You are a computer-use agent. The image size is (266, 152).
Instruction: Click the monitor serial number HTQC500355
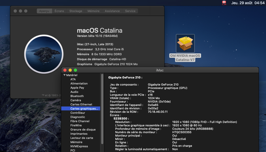(182, 132)
